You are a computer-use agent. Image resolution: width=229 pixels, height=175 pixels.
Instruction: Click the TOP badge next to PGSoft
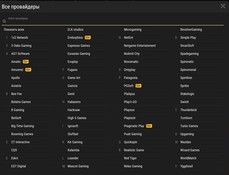(x=138, y=86)
